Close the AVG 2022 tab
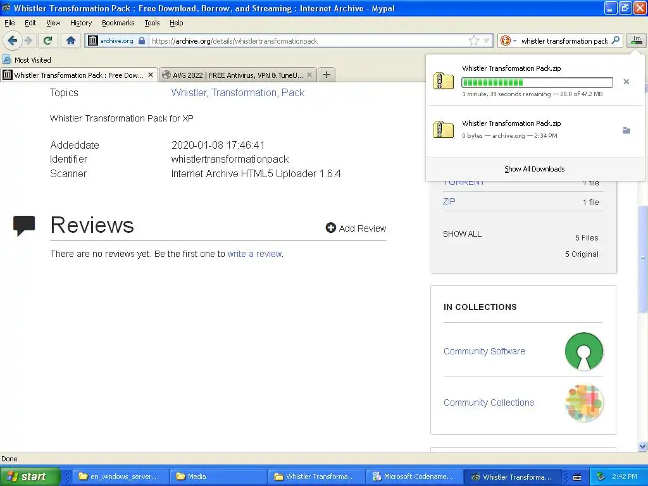This screenshot has height=486, width=648. [x=309, y=75]
